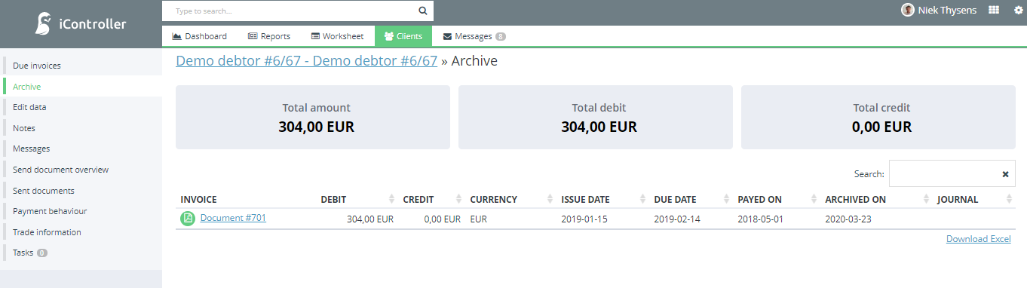Sort by Journal column arrows
The width and height of the screenshot is (1027, 288).
click(x=1009, y=199)
